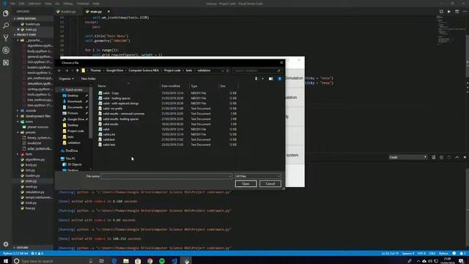This screenshot has width=469, height=264.
Task: Open the File menu
Action: (x=12, y=4)
